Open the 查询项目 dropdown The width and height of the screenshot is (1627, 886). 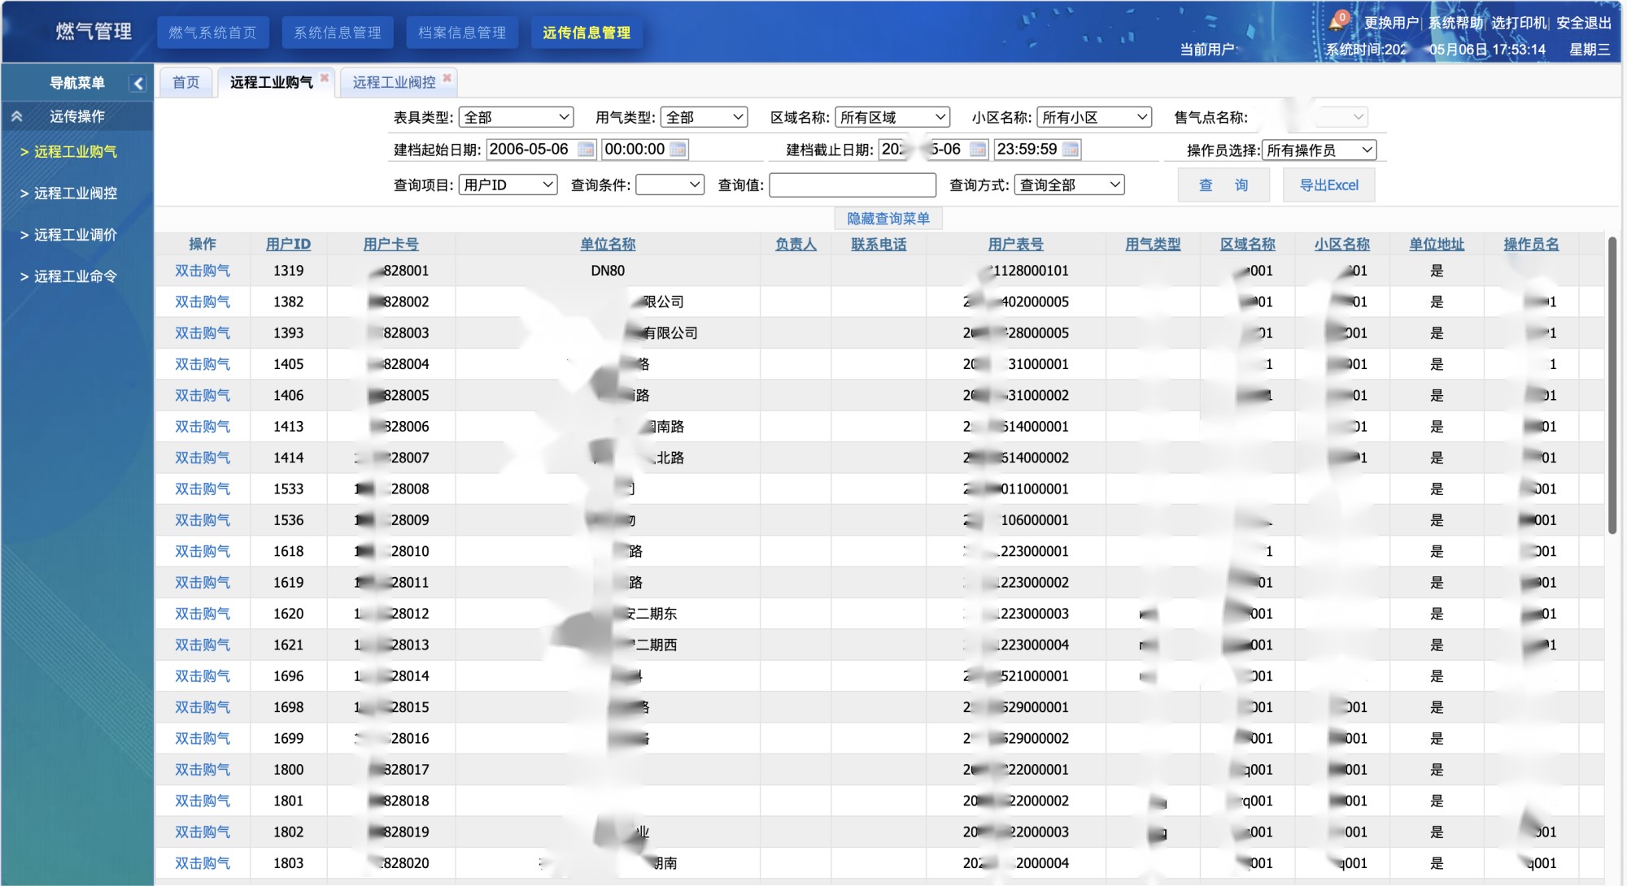point(508,185)
